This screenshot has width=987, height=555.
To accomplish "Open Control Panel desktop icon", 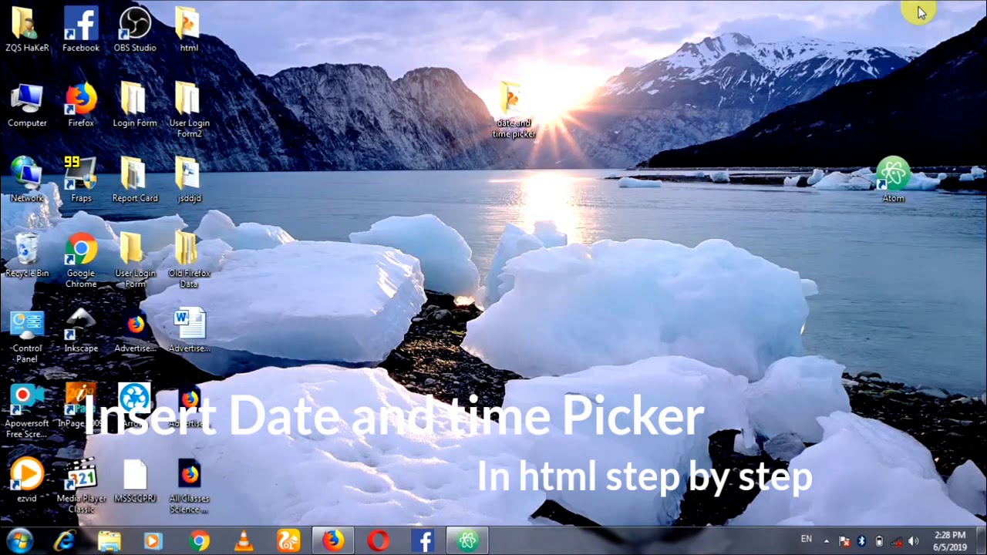I will [27, 336].
